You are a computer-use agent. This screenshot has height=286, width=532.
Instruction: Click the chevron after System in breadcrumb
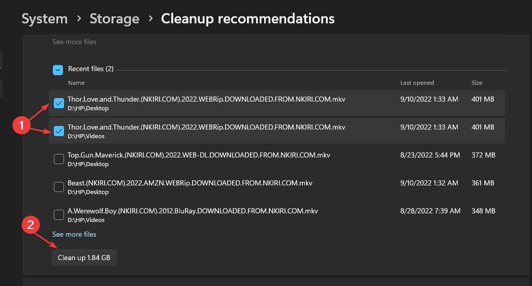tap(79, 18)
